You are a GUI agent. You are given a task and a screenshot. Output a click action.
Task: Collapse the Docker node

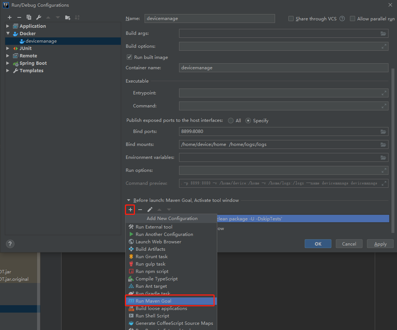[8, 33]
